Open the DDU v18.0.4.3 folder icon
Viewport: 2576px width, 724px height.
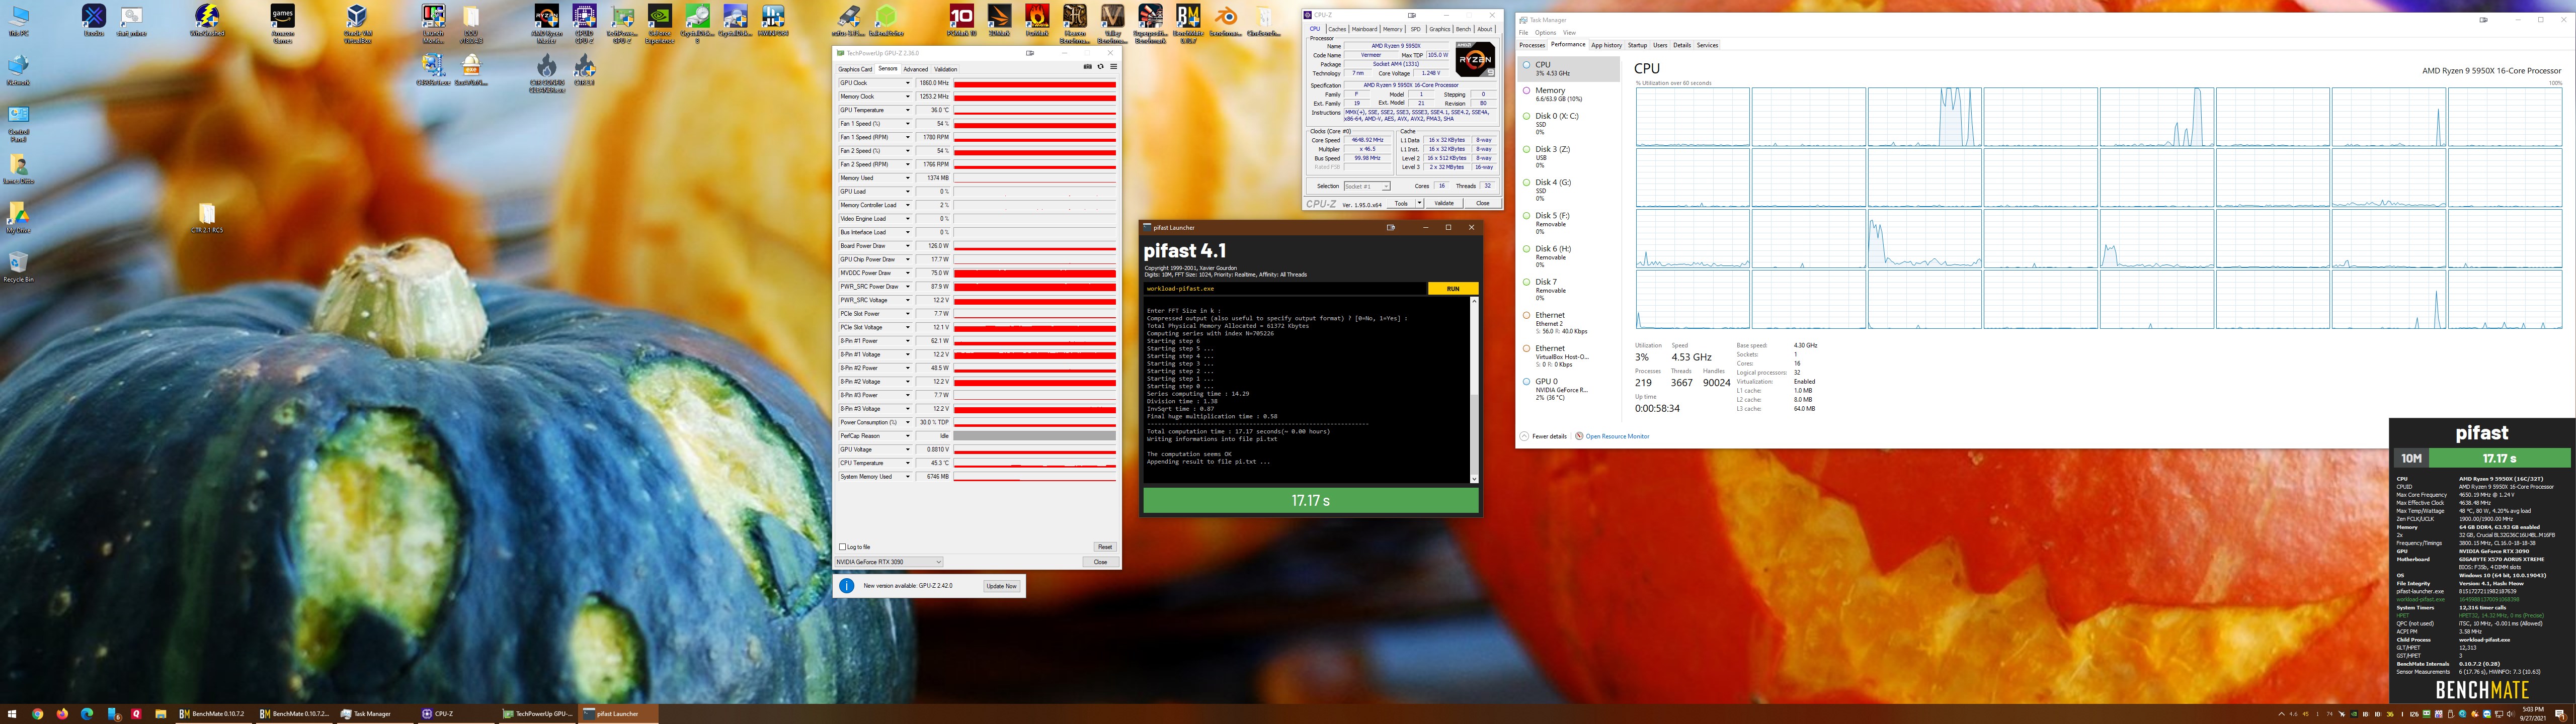point(471,24)
